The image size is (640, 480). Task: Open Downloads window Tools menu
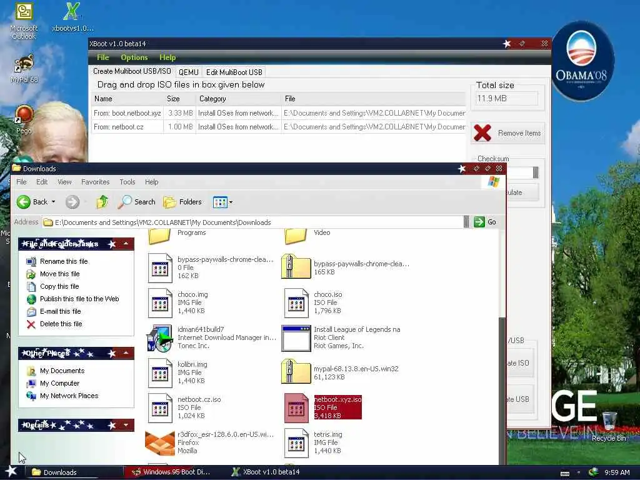pos(127,182)
